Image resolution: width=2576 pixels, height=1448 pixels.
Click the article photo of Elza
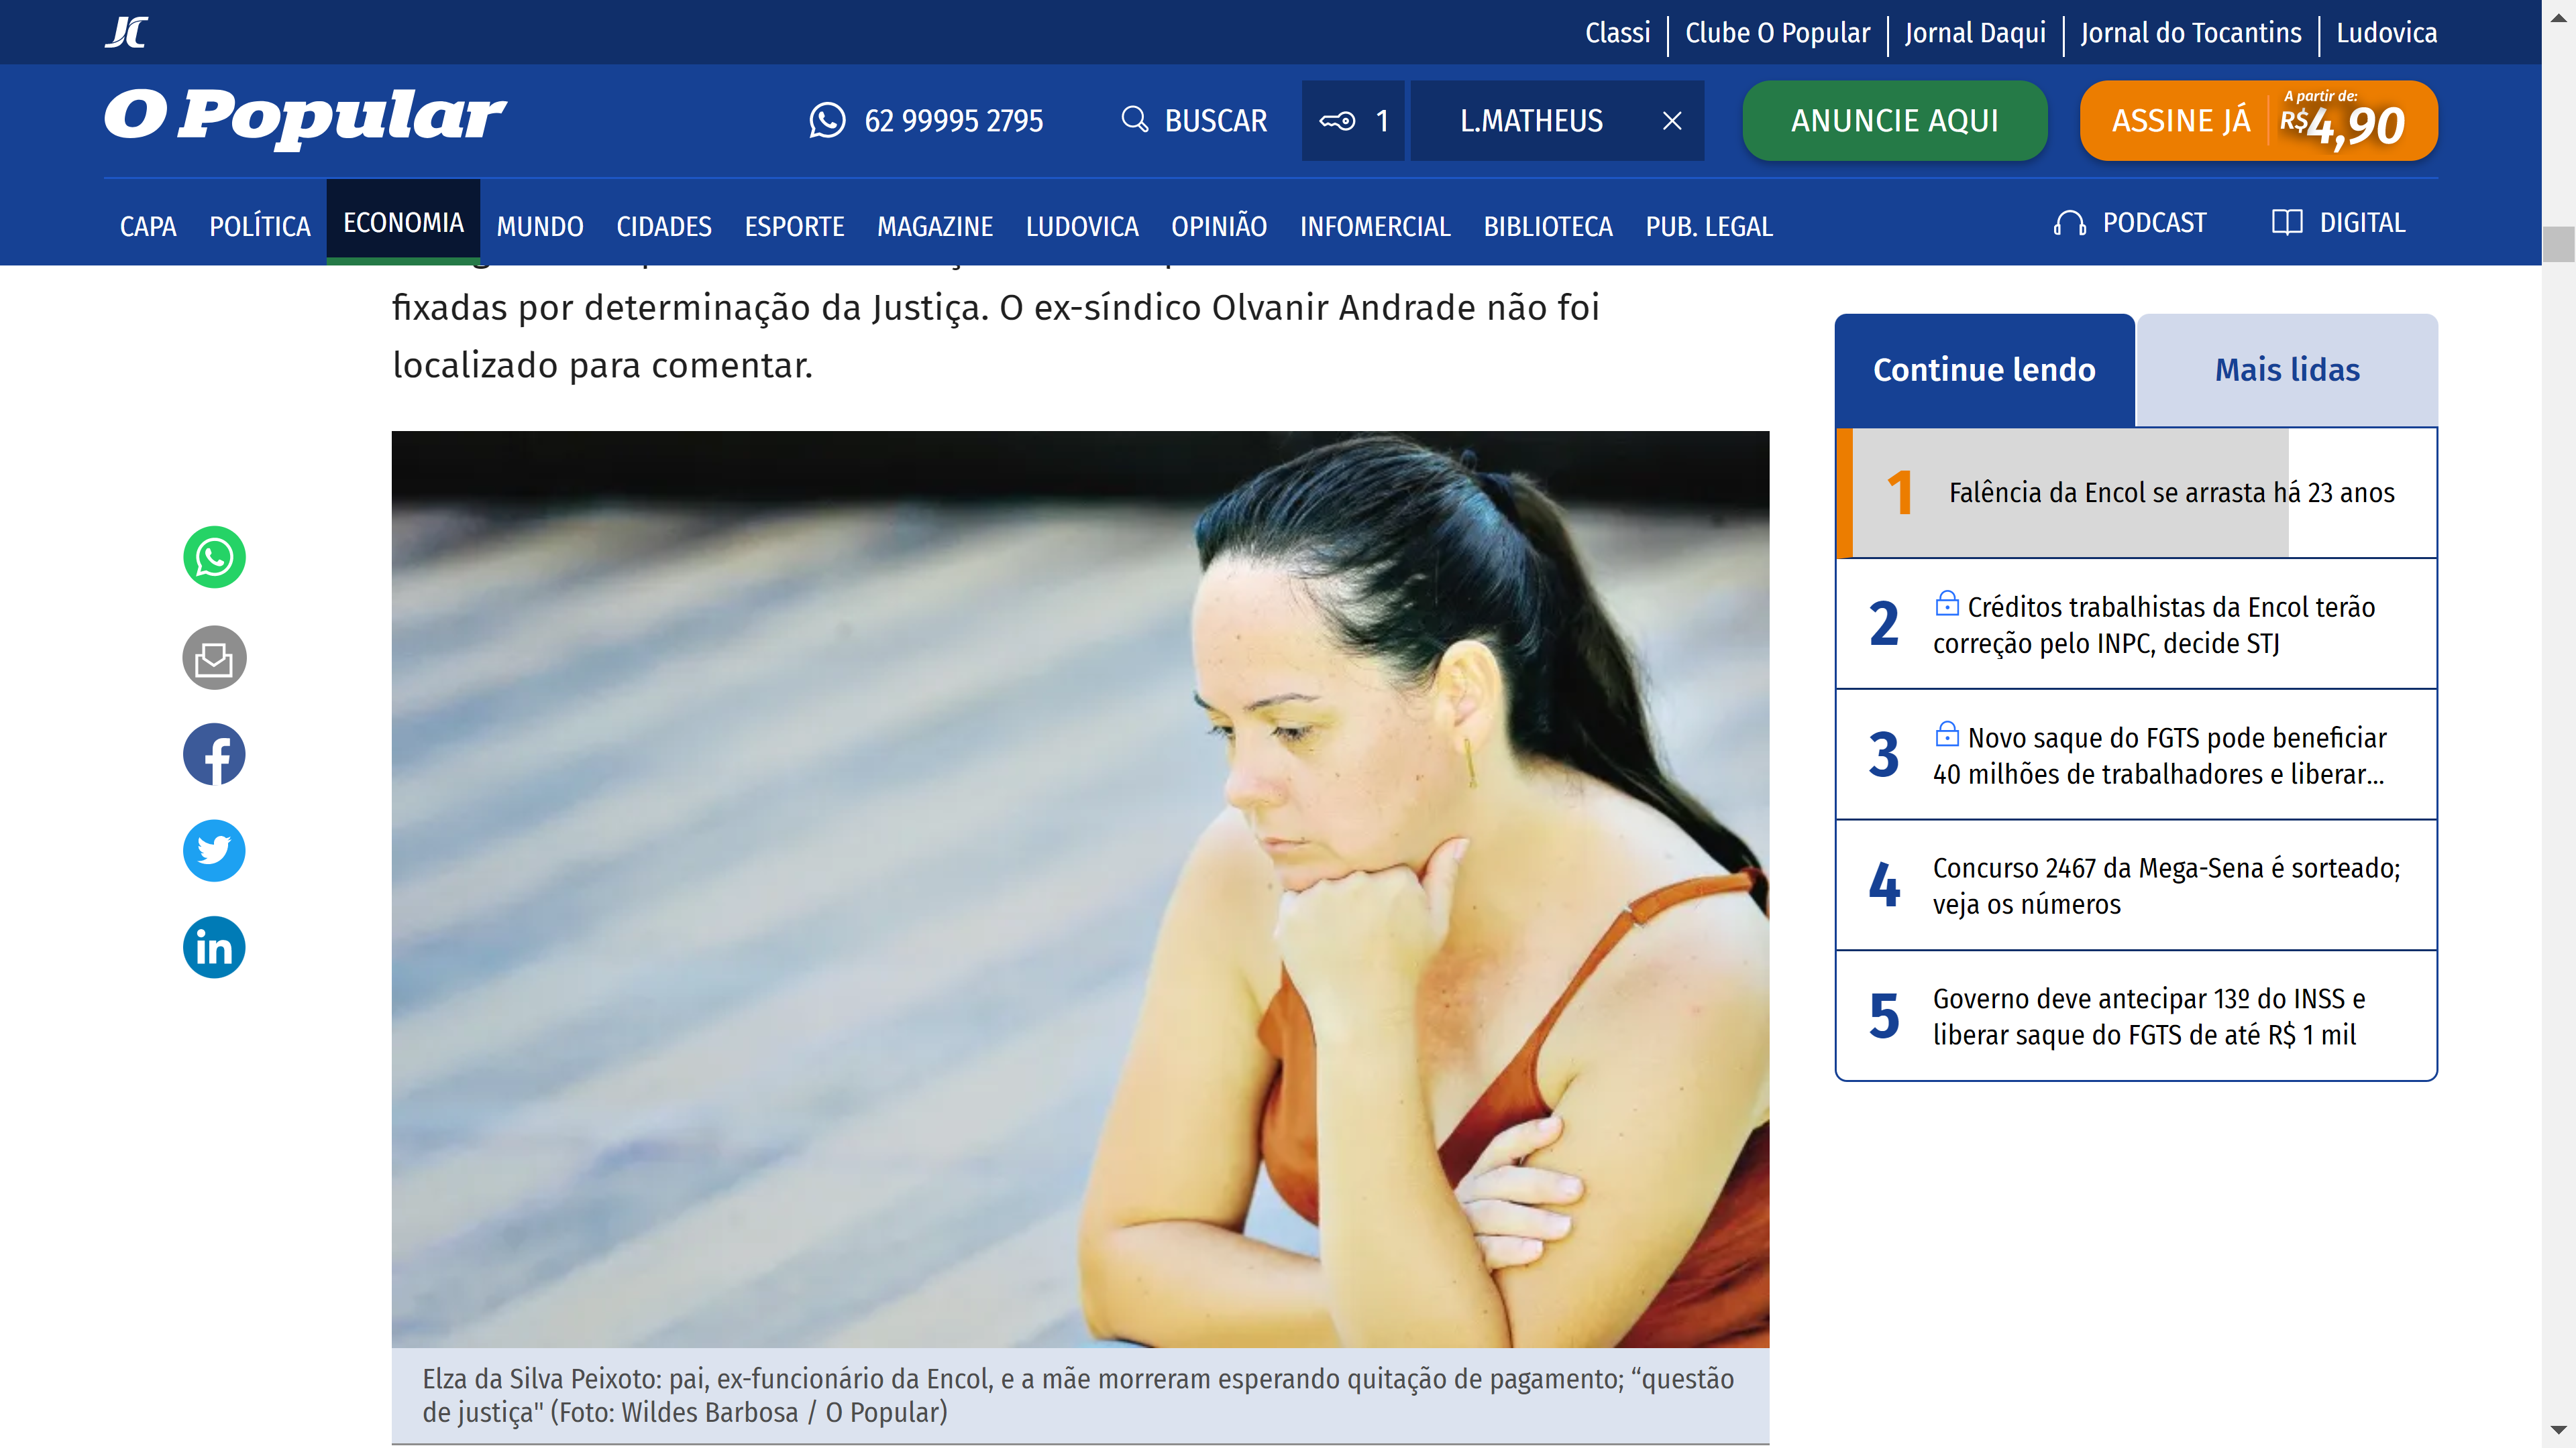tap(1080, 890)
